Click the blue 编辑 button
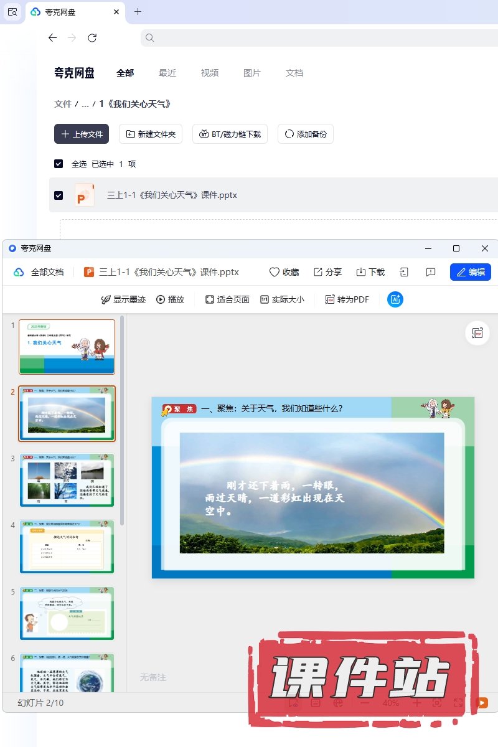Screen dimensions: 498x747 (470, 272)
